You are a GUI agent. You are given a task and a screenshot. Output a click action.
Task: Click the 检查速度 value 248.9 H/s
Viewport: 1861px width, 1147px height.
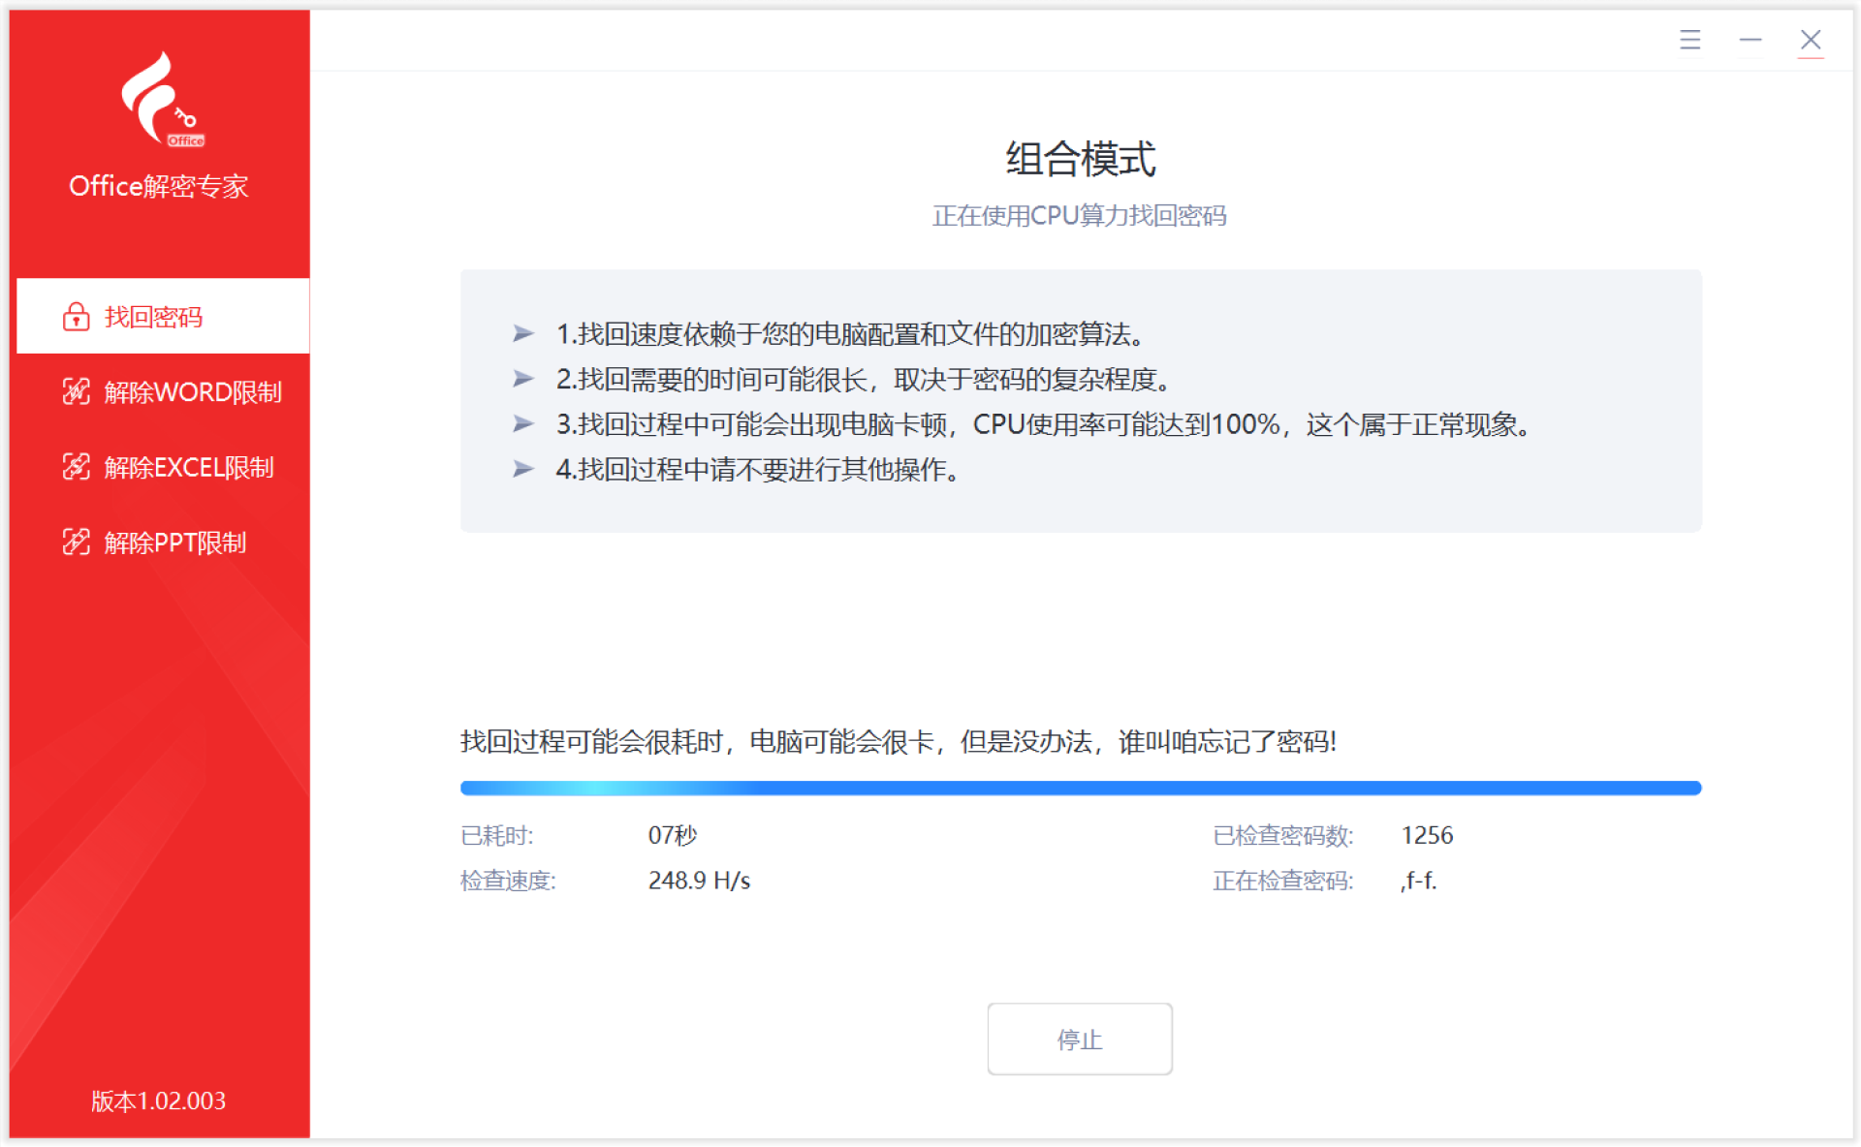[700, 881]
